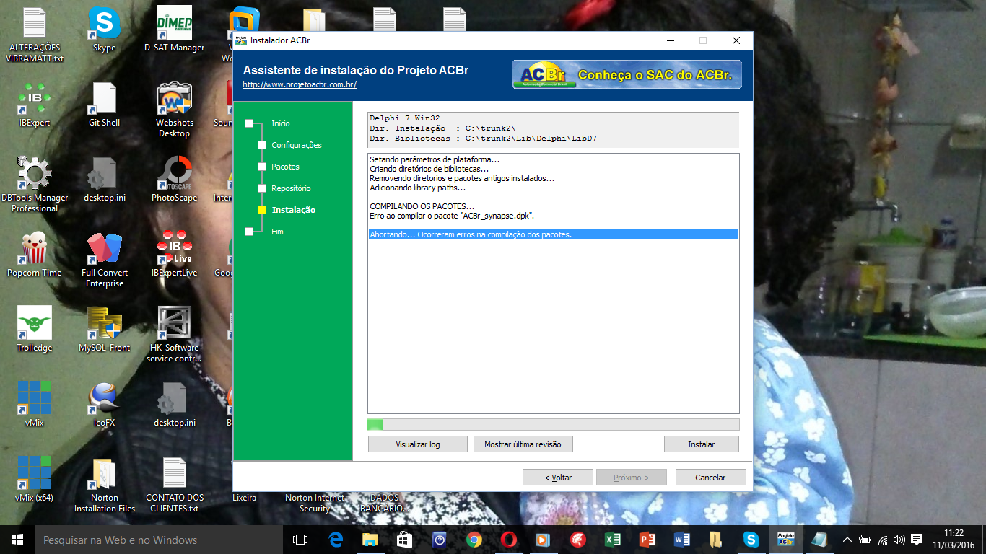This screenshot has height=554, width=986.
Task: Open the Norton Installation Files folder
Action: click(105, 485)
